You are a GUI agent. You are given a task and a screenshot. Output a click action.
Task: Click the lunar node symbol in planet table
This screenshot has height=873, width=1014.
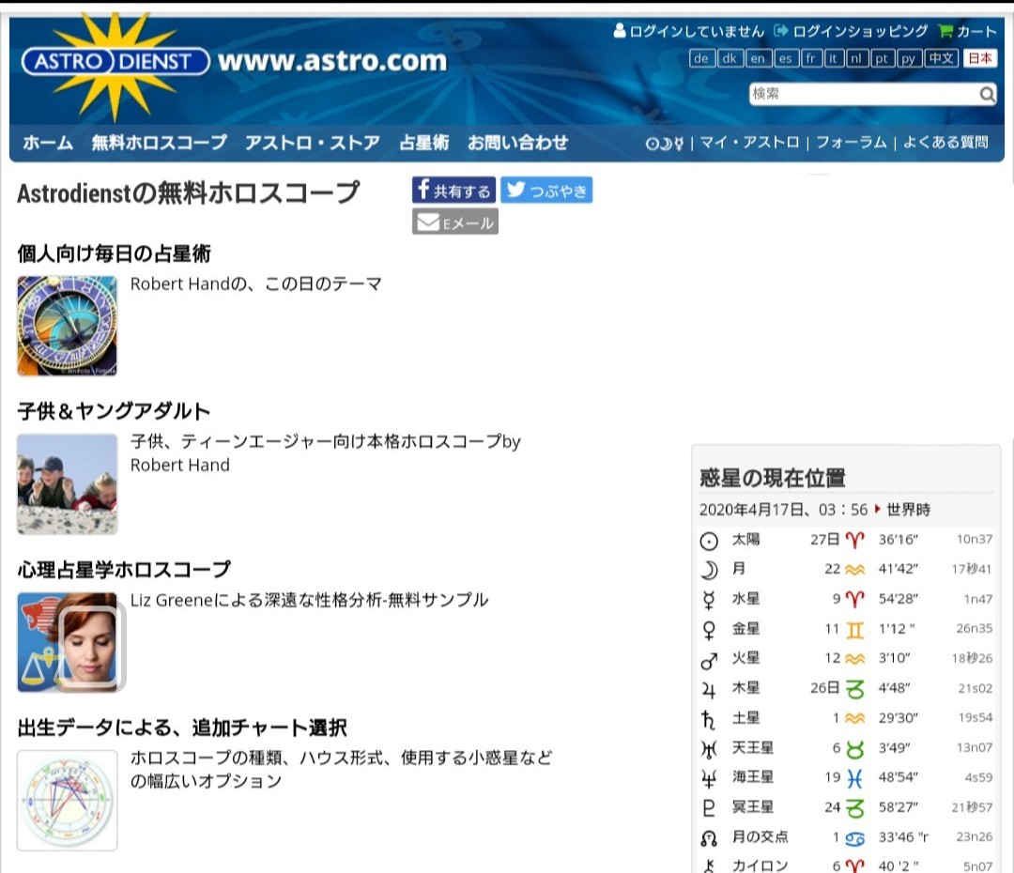tap(709, 838)
